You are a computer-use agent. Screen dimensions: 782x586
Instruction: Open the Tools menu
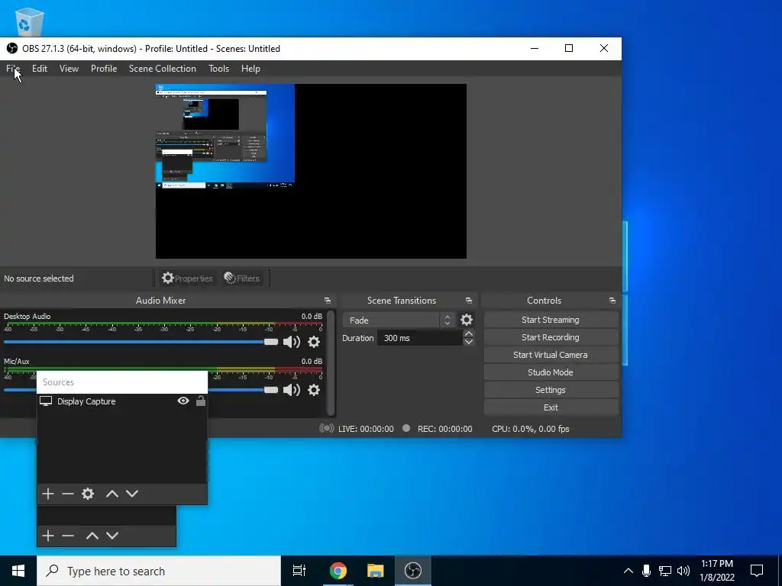coord(218,69)
